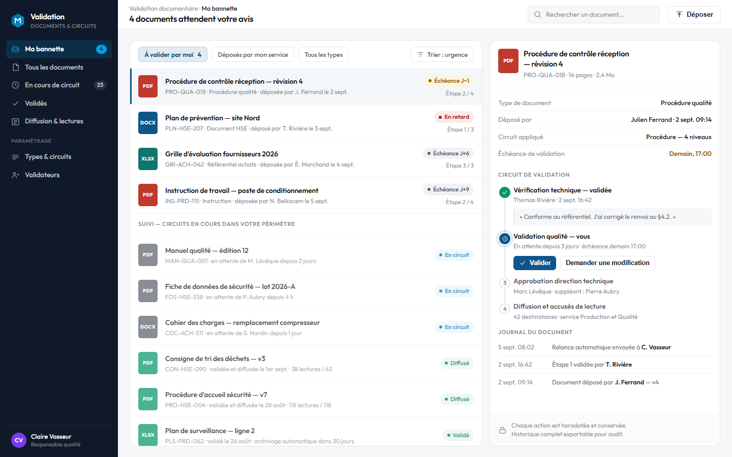Image resolution: width=732 pixels, height=457 pixels.
Task: Click the red PDF icon in the detail panel
Action: pos(508,61)
